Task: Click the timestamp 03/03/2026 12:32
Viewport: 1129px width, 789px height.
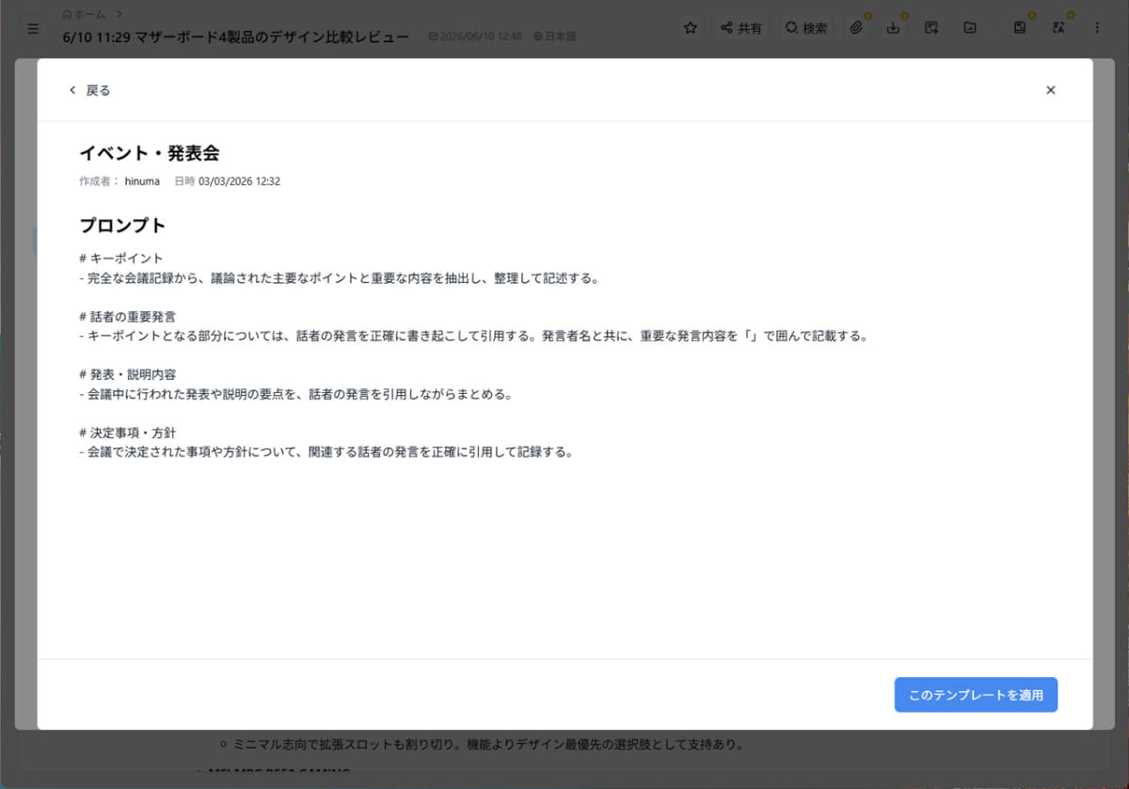Action: coord(239,181)
